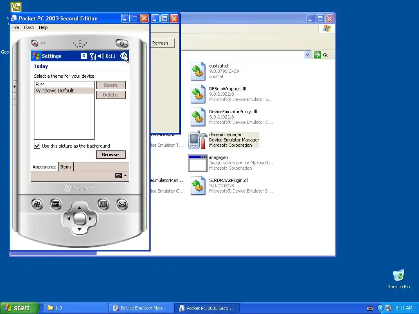
Task: Click the Delete theme button
Action: click(110, 95)
